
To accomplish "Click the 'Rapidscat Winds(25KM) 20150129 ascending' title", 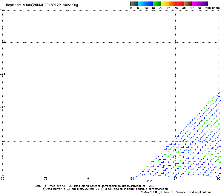I will pos(42,5).
